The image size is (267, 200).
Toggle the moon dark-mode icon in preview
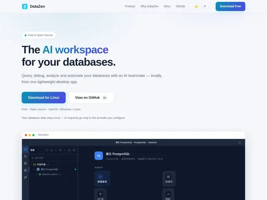click(240, 142)
